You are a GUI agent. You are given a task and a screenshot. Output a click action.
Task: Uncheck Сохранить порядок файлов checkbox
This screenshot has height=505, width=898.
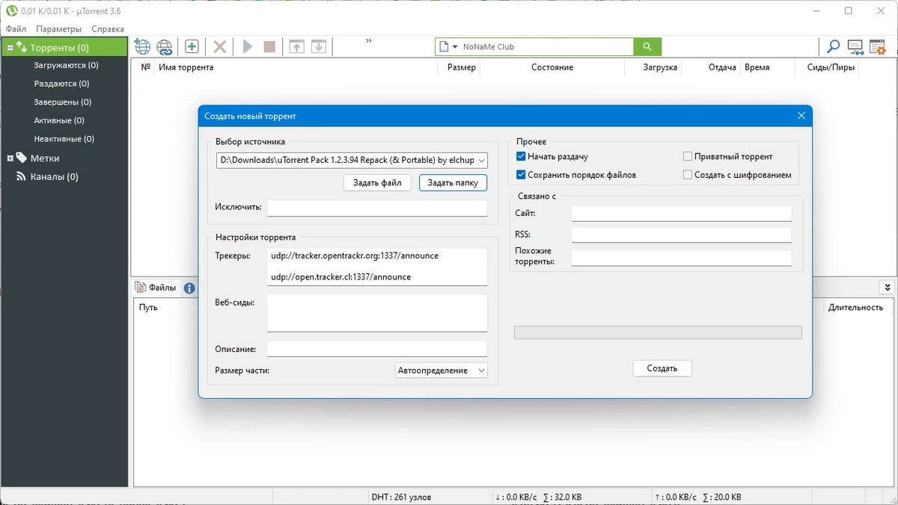[x=521, y=175]
